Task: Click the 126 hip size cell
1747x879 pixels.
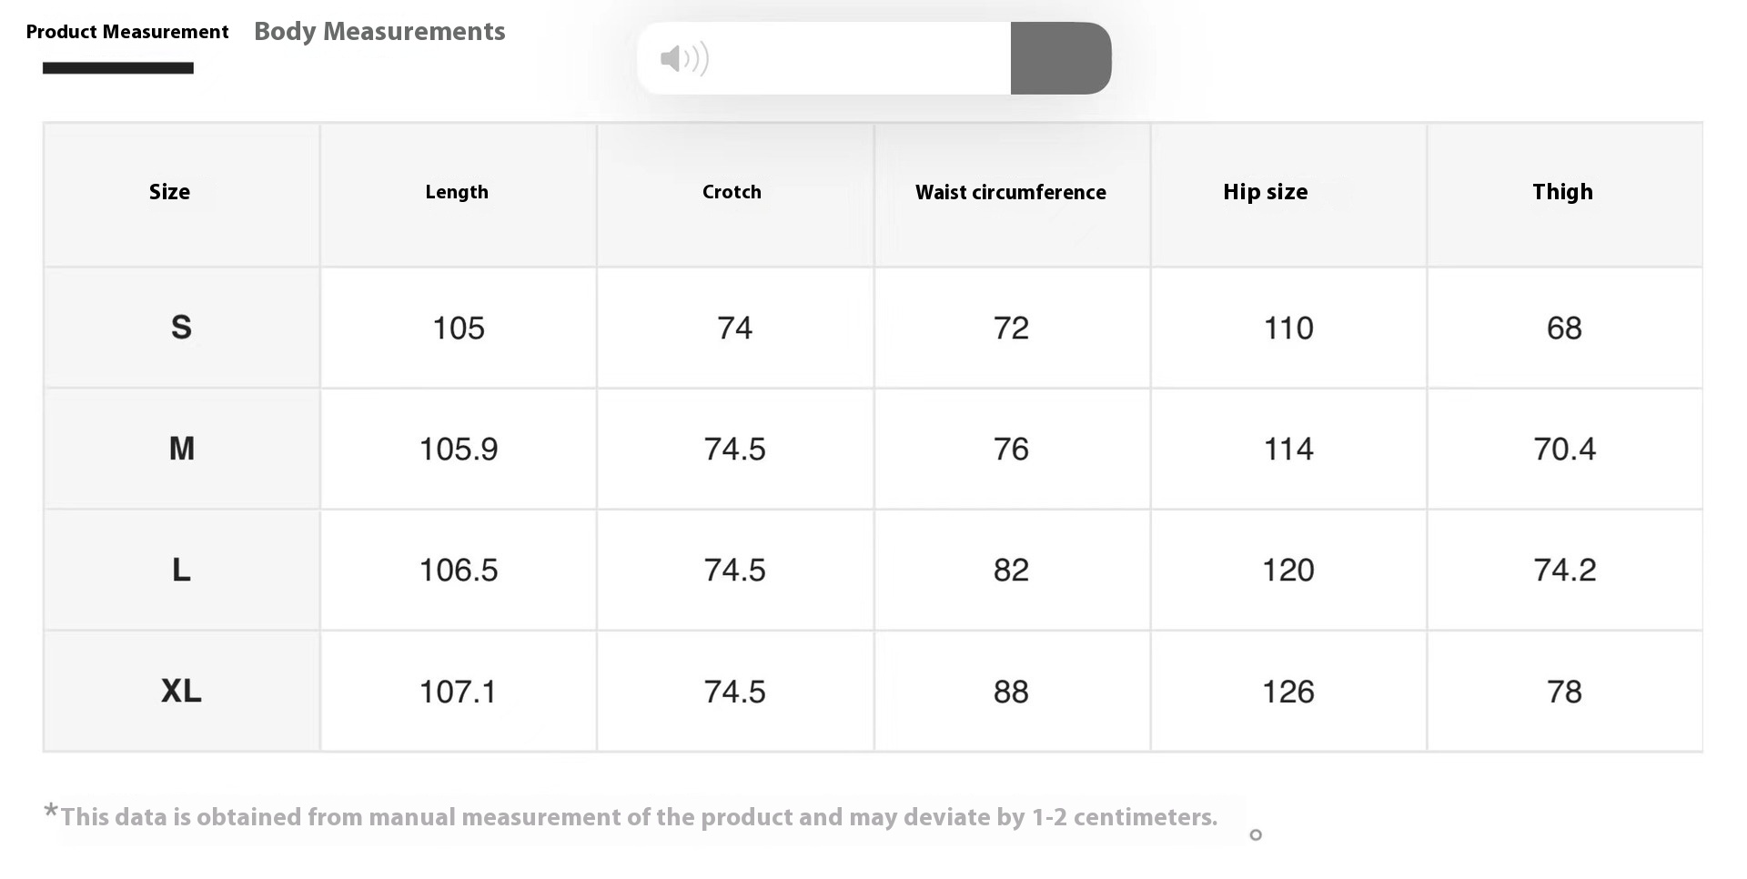Action: (x=1288, y=692)
